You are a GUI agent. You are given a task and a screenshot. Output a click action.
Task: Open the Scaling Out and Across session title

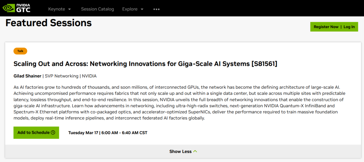[131, 64]
